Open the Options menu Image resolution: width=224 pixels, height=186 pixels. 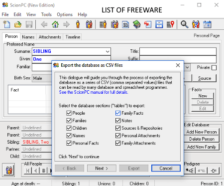(x=65, y=14)
